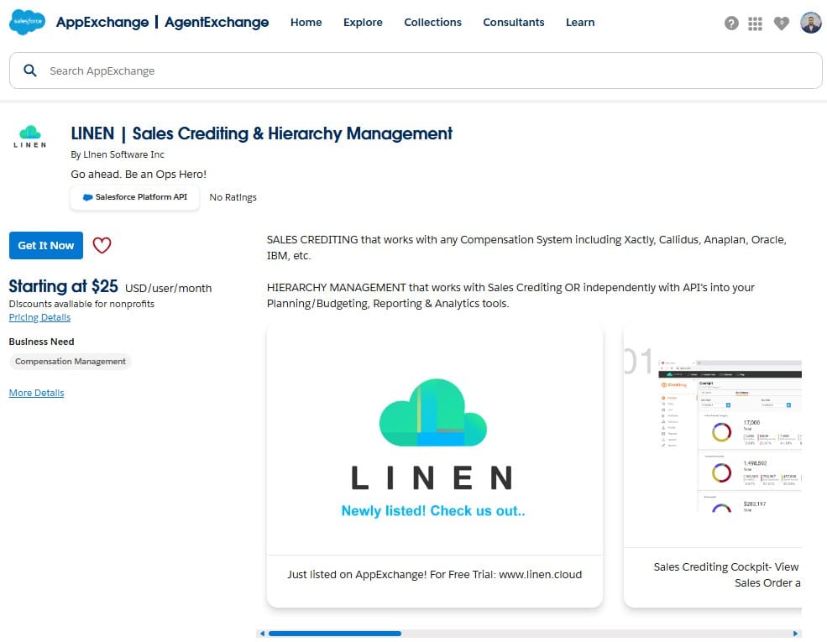Viewport: 827px width, 642px height.
Task: Click the left carousel scroll arrow
Action: click(262, 634)
